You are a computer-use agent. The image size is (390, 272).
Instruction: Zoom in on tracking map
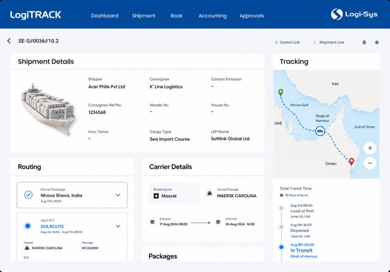point(370,148)
